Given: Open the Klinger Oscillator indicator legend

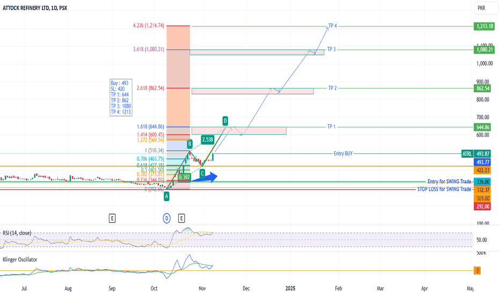Looking at the screenshot, I should tap(20, 260).
